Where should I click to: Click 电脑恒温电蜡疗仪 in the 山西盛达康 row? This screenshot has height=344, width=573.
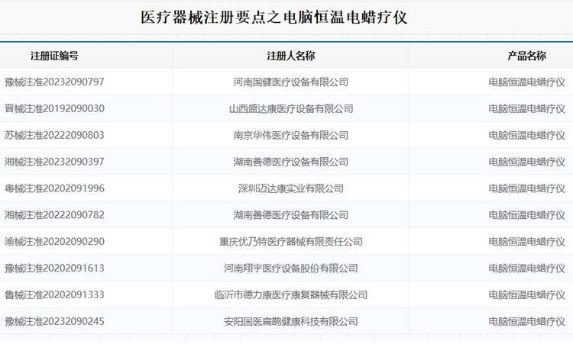(x=526, y=108)
